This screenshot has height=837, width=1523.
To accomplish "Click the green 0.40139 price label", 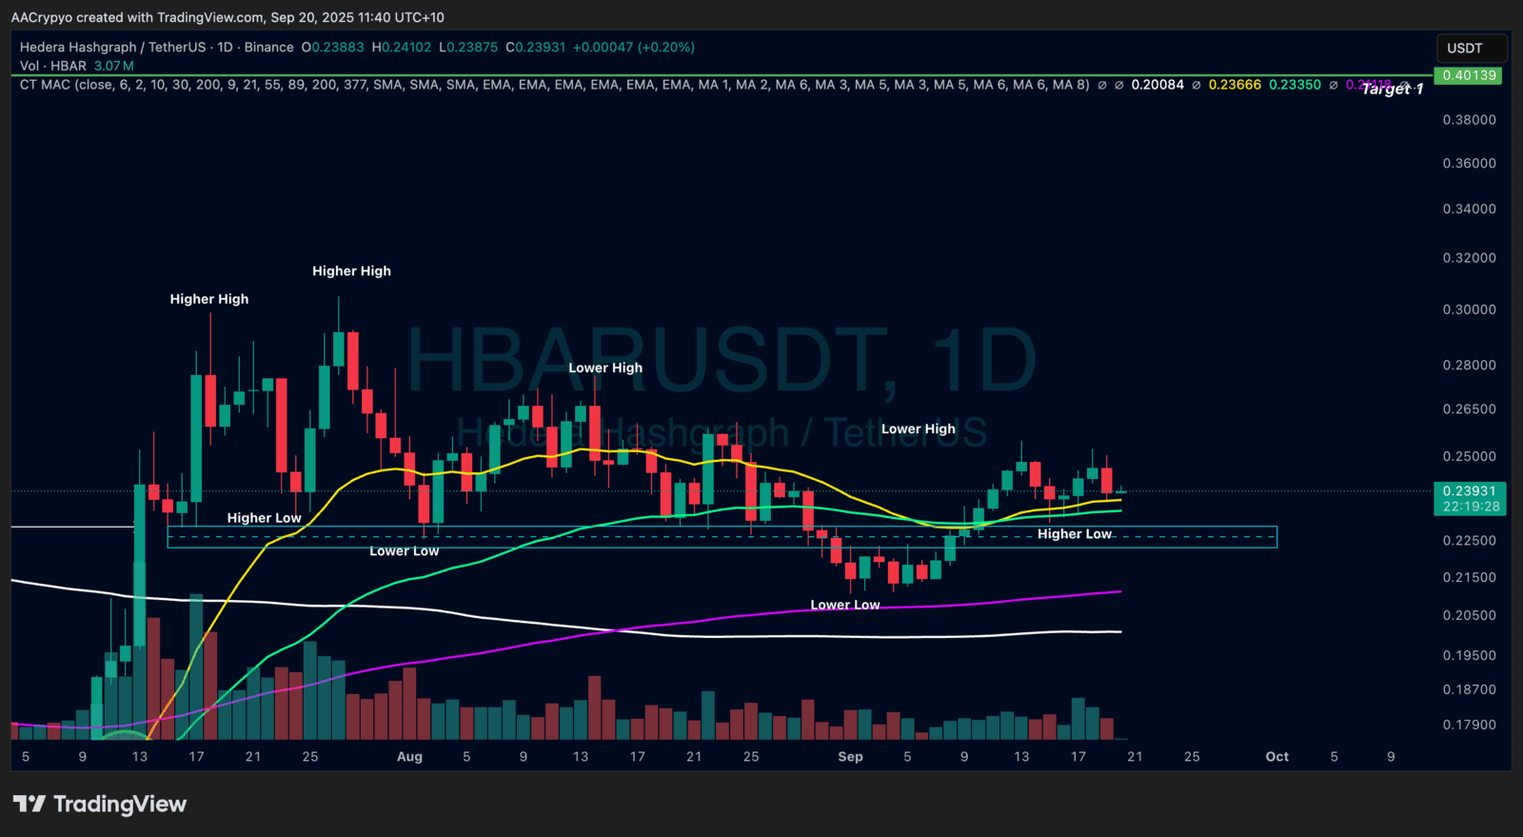I will (1469, 75).
